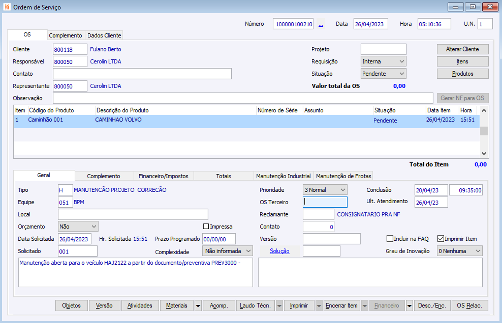
Task: Switch to the Manutenção de Frotas tab
Action: click(343, 176)
